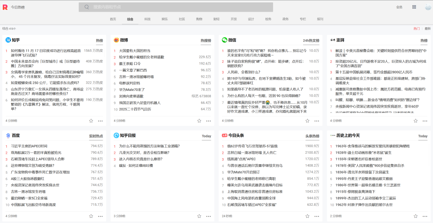Screen dimensions: 433x223
Task: Open three-dot menu on the 今日头条 card
Action: 317,216
